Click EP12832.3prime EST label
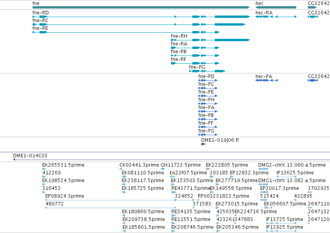330x233 pixels. (249, 173)
